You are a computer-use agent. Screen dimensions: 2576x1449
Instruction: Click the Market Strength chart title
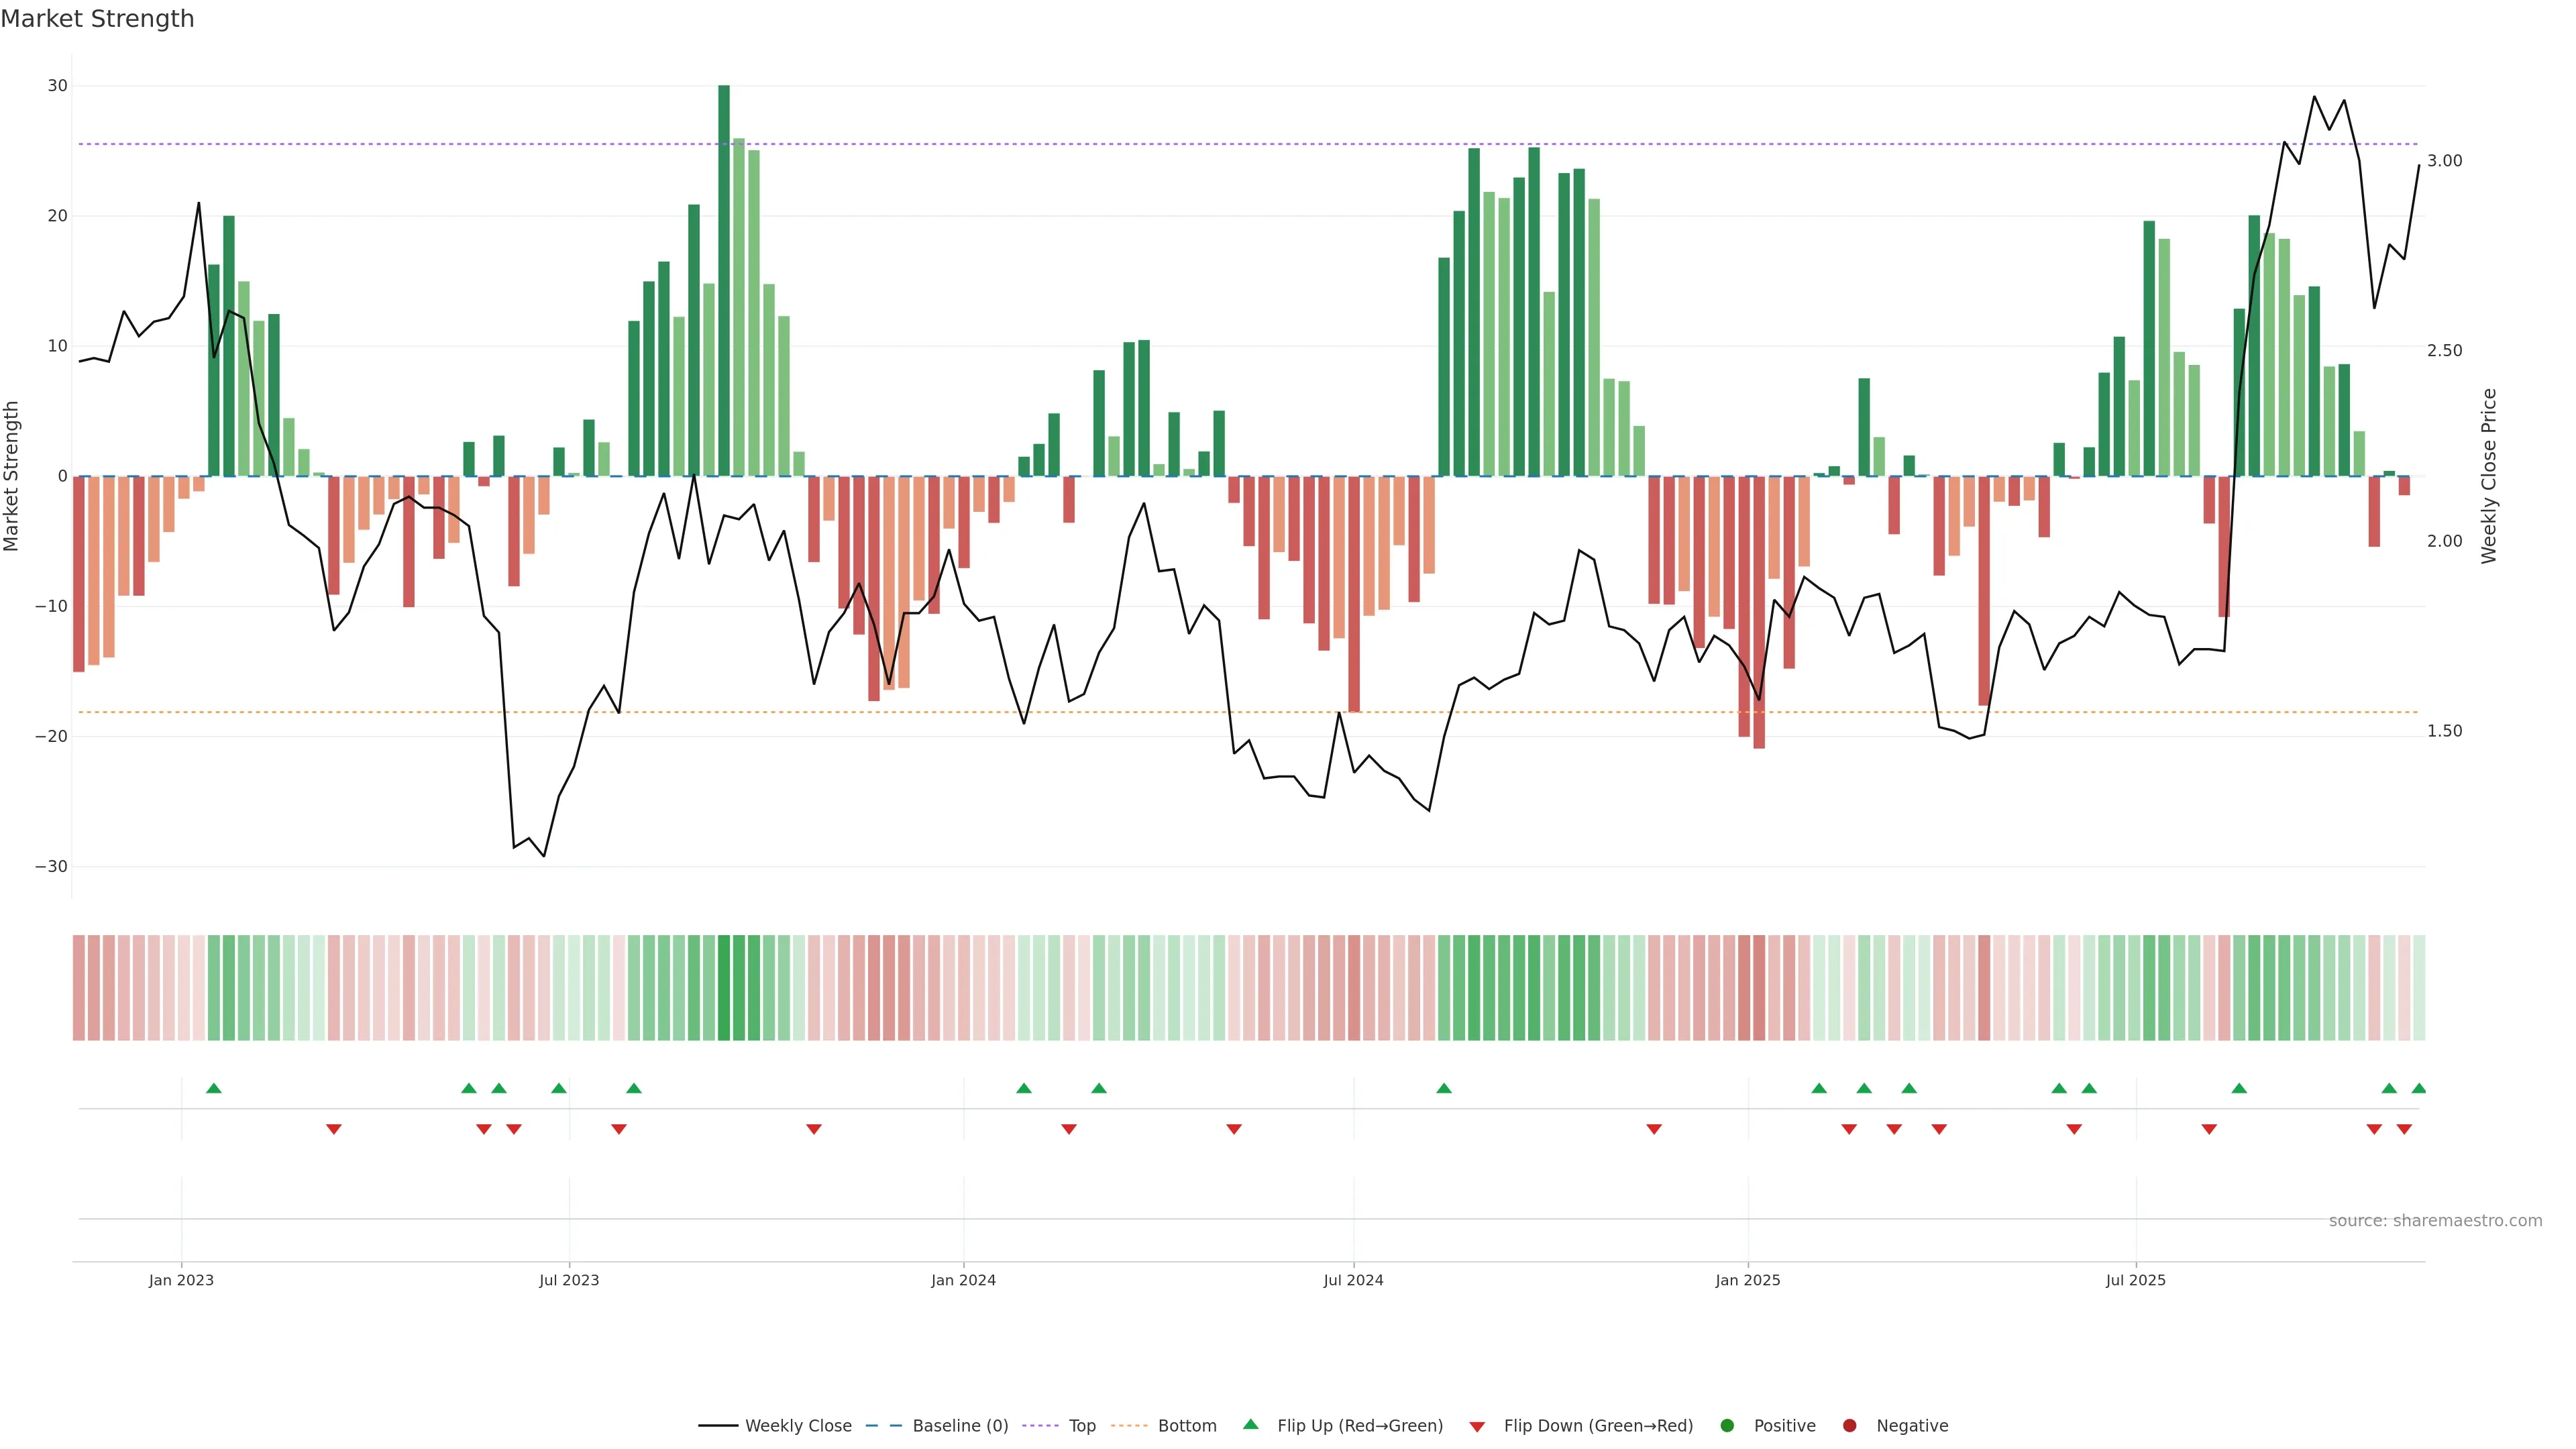tap(97, 19)
